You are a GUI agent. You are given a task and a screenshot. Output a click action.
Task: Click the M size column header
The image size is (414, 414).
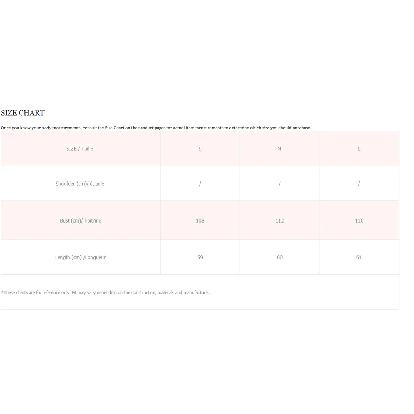point(279,149)
